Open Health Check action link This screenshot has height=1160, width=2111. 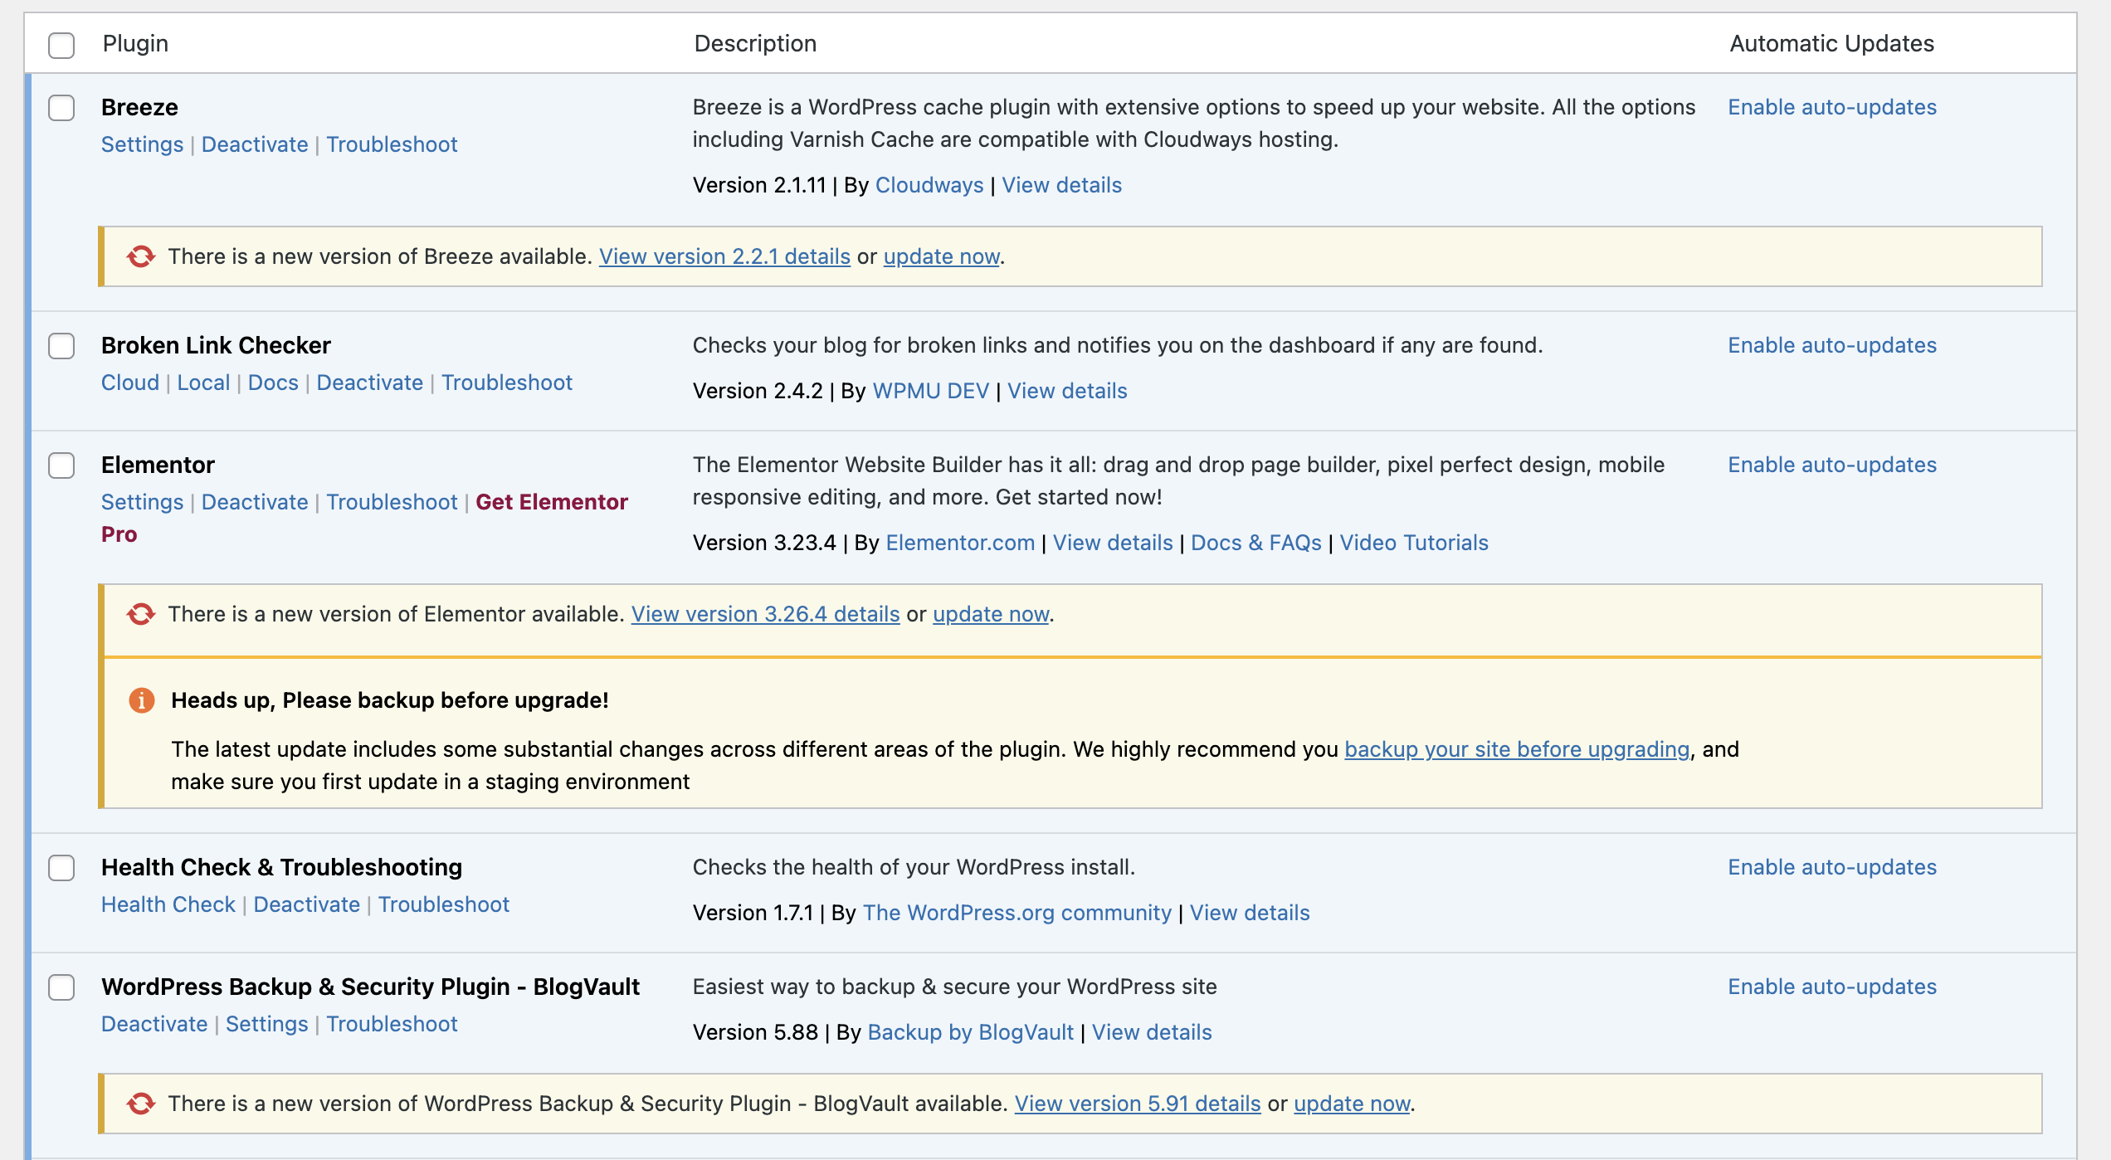tap(168, 904)
